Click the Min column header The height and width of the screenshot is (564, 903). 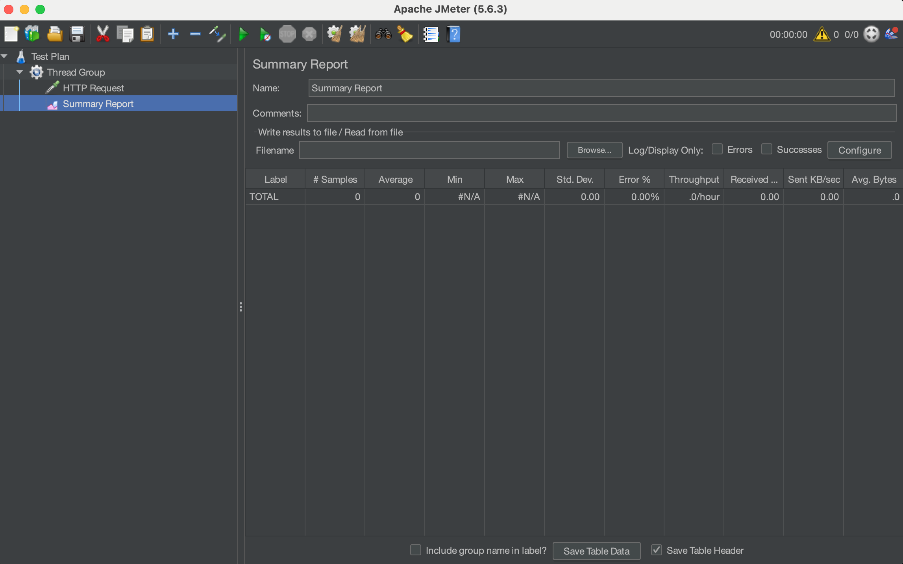(455, 179)
